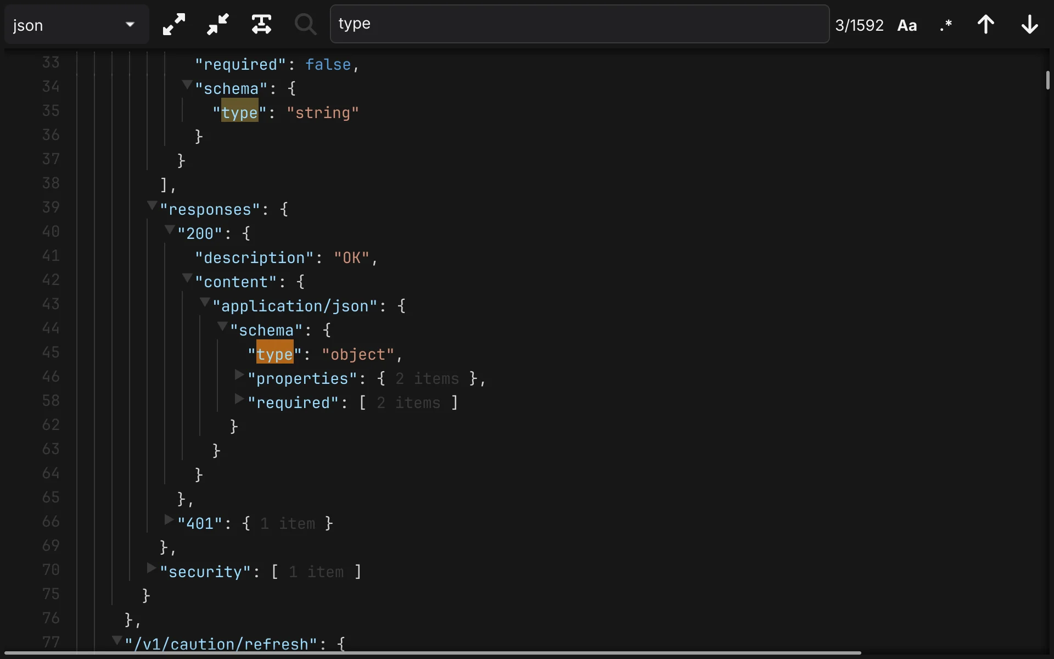Click the "required" key on line 33
Screen dimensions: 1054x659
tap(240, 64)
